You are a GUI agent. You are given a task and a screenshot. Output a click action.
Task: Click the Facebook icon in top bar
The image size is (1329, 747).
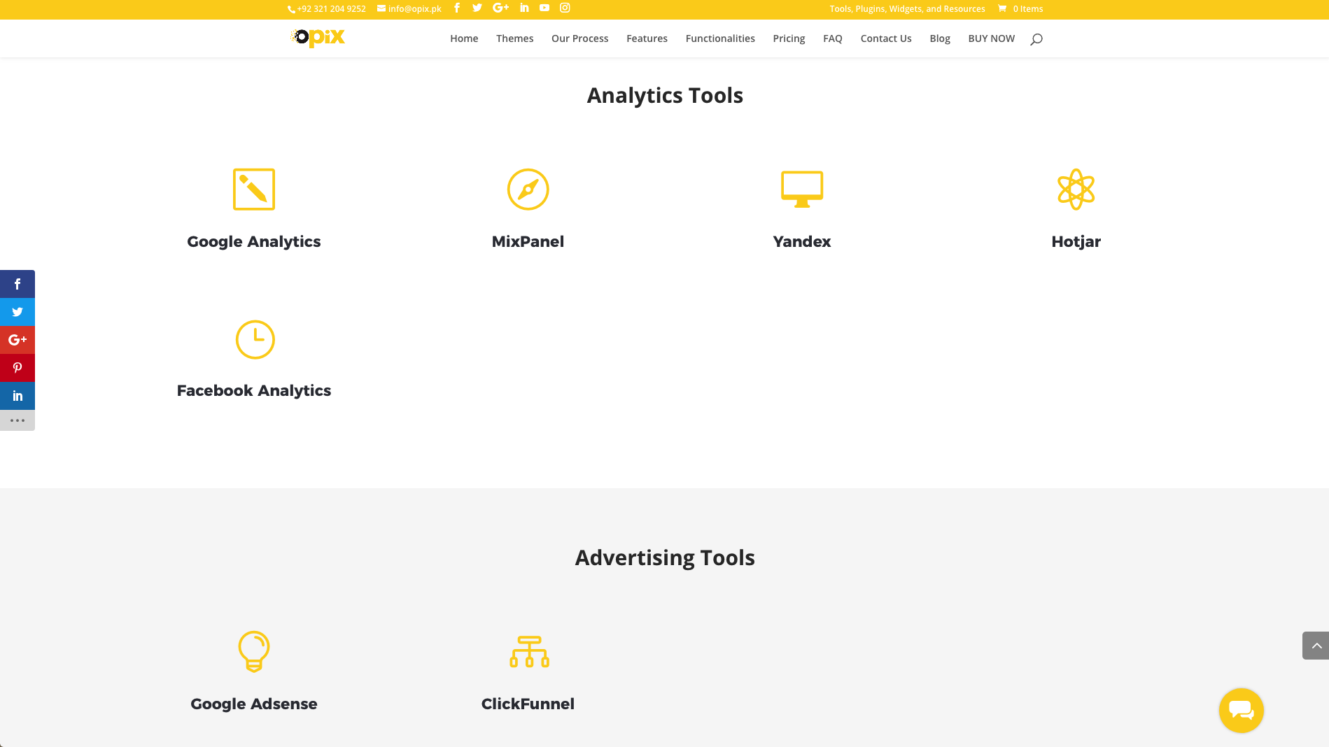457,8
